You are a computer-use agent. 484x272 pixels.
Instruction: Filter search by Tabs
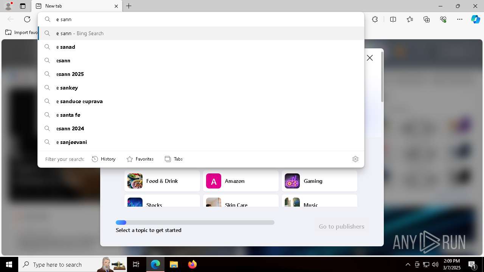[x=174, y=159]
